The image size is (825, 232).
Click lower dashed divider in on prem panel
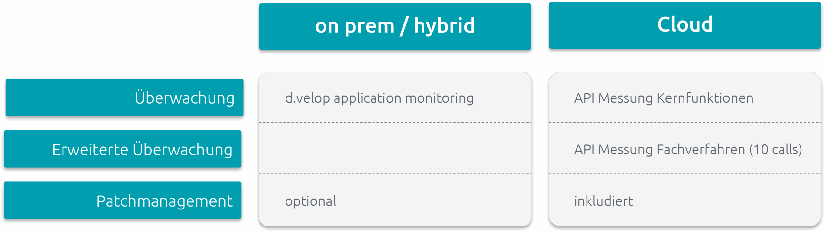tap(395, 174)
